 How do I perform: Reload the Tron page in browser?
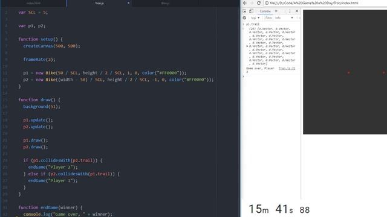259,3
